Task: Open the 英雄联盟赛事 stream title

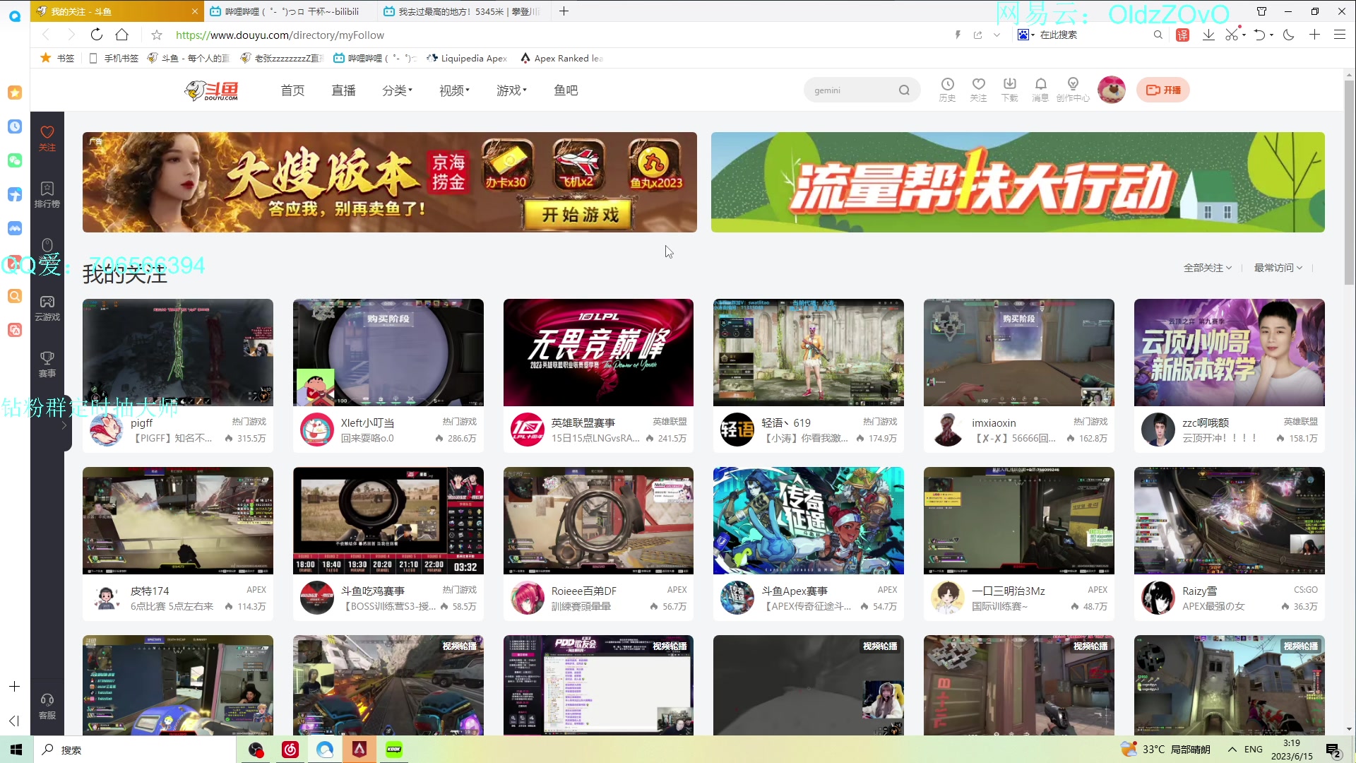Action: (583, 422)
